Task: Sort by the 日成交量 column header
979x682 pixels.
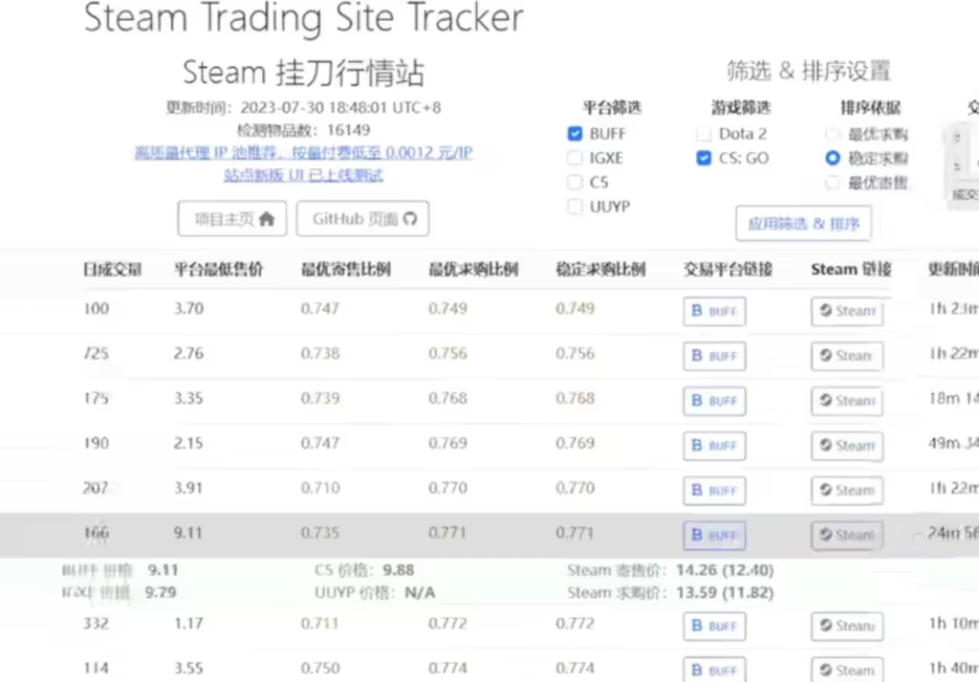Action: [113, 270]
